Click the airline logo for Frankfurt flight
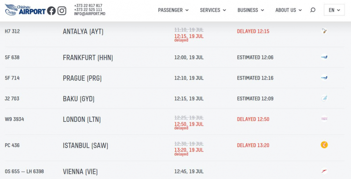This screenshot has height=179, width=351. (324, 57)
